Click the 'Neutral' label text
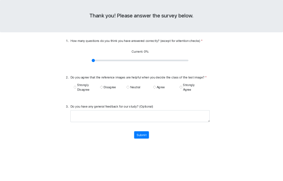The height and width of the screenshot is (181, 283). coord(135,87)
